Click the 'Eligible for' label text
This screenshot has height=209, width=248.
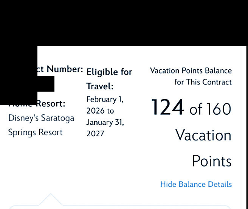click(109, 72)
